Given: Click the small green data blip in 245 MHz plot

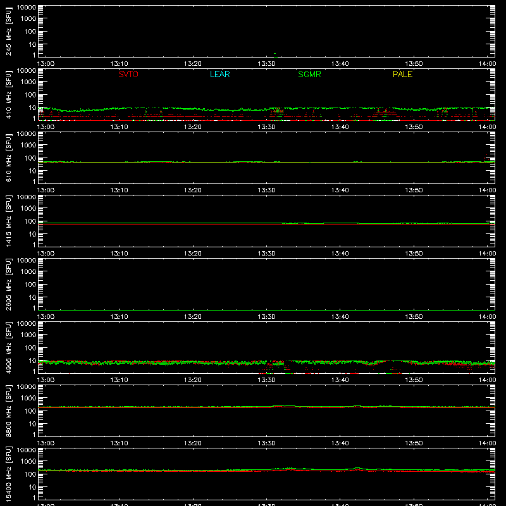Looking at the screenshot, I should [275, 54].
